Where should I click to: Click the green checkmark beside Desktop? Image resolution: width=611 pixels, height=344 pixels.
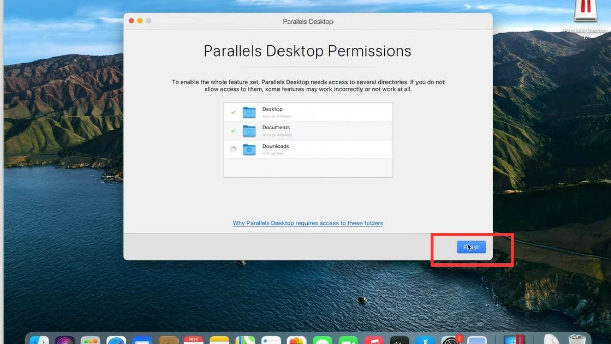click(x=233, y=112)
